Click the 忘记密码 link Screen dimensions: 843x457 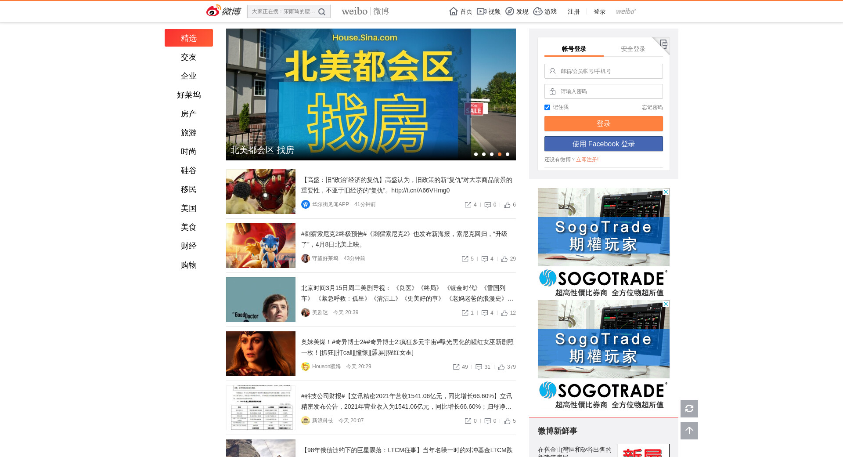click(652, 107)
